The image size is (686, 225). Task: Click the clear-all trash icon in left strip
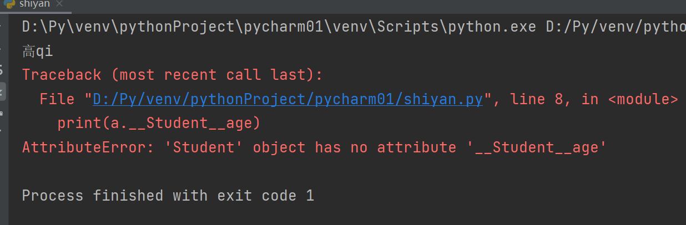tap(2, 131)
